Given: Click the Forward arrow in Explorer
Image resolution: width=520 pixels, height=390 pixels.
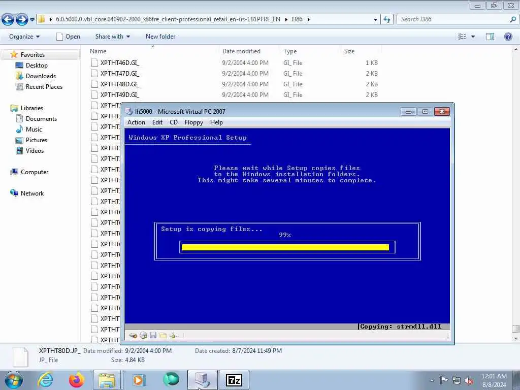Looking at the screenshot, I should click(x=22, y=20).
